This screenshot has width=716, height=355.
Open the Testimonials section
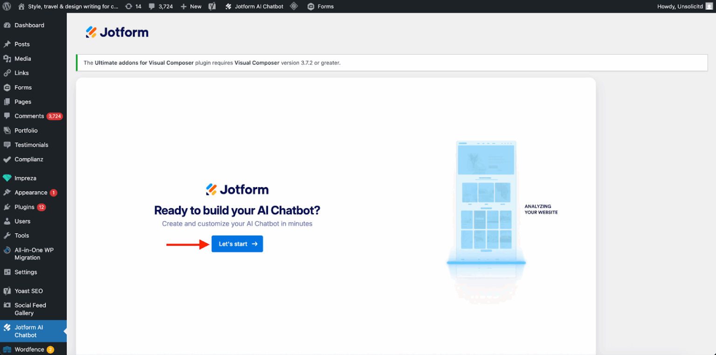[31, 145]
